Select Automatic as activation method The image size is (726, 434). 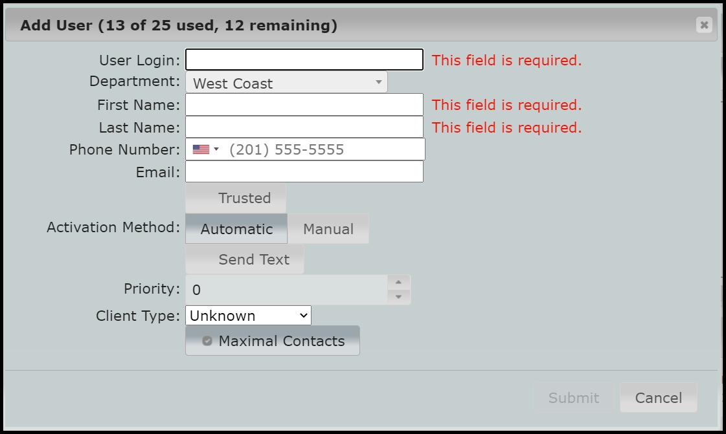(x=236, y=228)
